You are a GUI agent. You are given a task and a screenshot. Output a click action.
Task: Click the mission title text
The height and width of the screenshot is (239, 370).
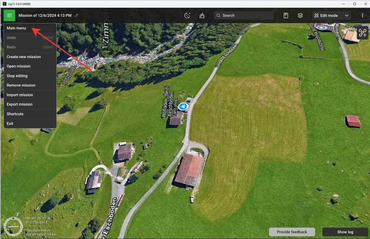(x=45, y=16)
